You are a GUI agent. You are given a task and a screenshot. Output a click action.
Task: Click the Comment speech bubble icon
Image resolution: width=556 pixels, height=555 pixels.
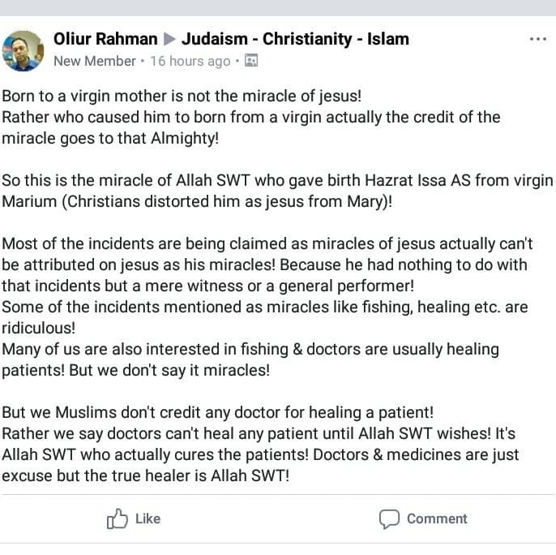pyautogui.click(x=390, y=518)
